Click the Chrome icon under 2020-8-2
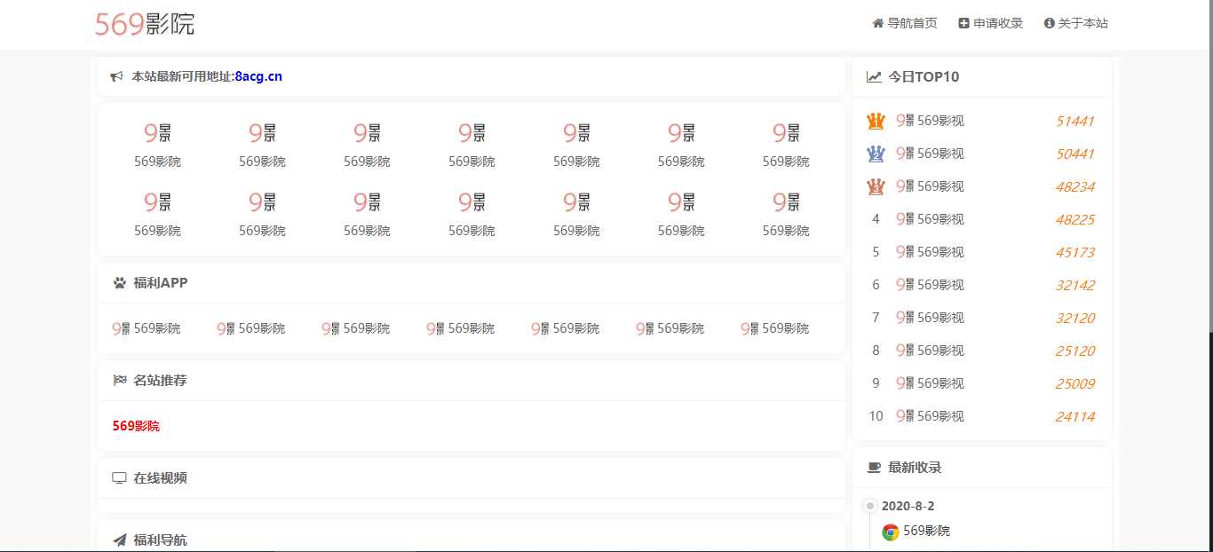 (x=890, y=532)
